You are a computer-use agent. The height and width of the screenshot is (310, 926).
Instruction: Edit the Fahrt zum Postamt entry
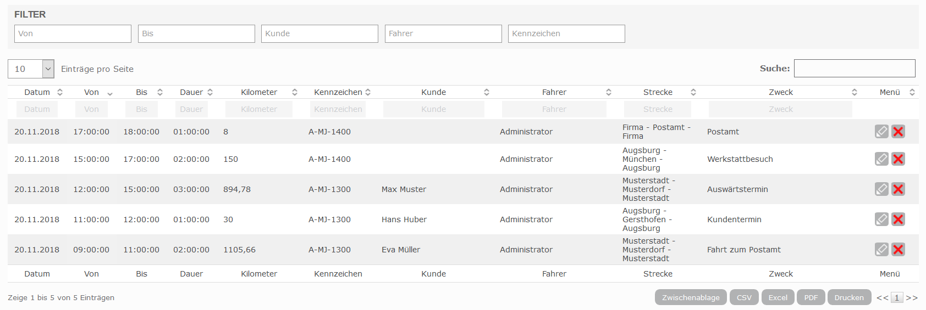coord(881,250)
